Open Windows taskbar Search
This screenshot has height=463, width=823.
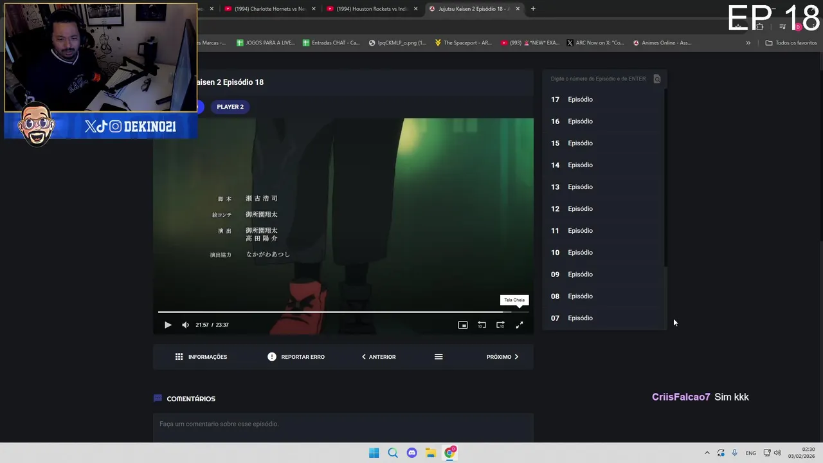[x=393, y=453]
